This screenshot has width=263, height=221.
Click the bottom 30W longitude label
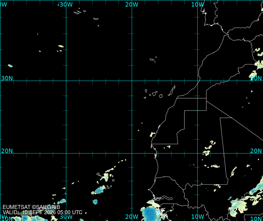tap(66, 217)
